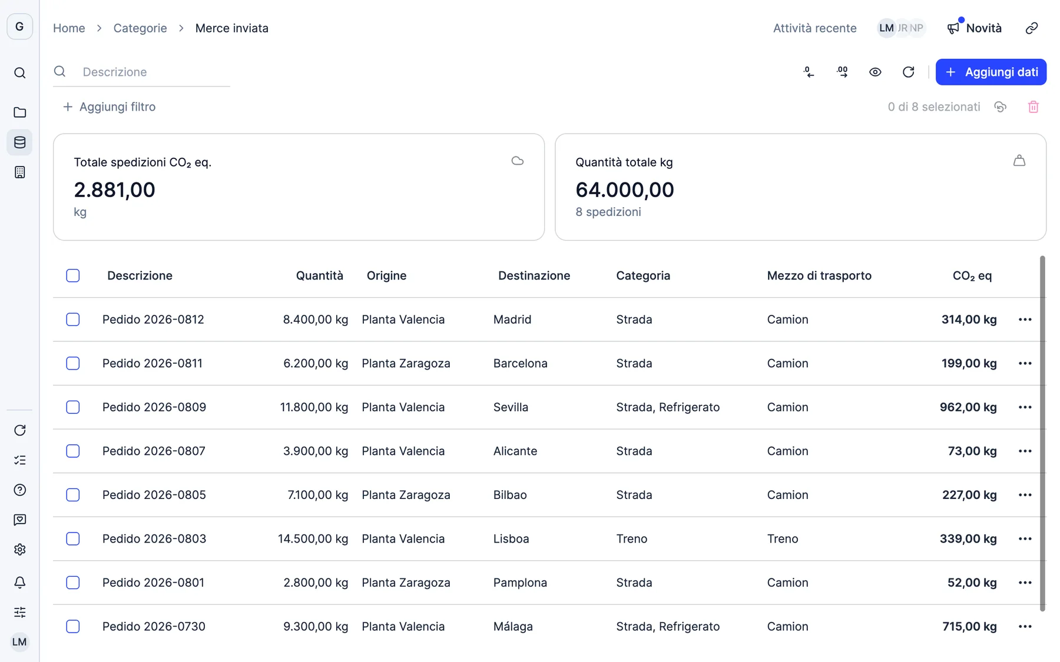Open the sliders preferences icon in the sidebar
1060x662 pixels.
click(19, 613)
